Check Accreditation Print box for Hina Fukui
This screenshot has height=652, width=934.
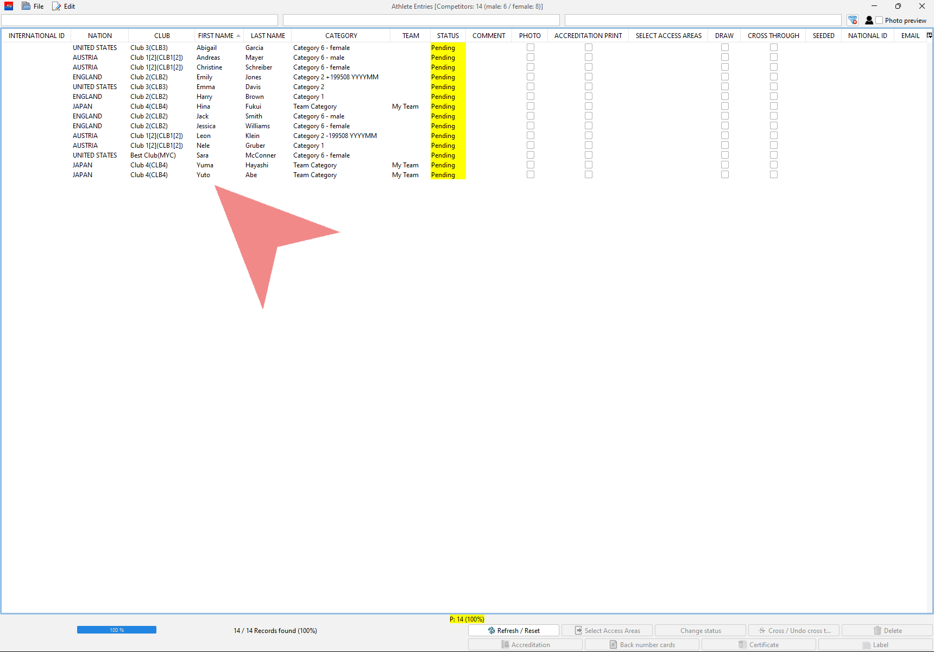[x=589, y=106]
